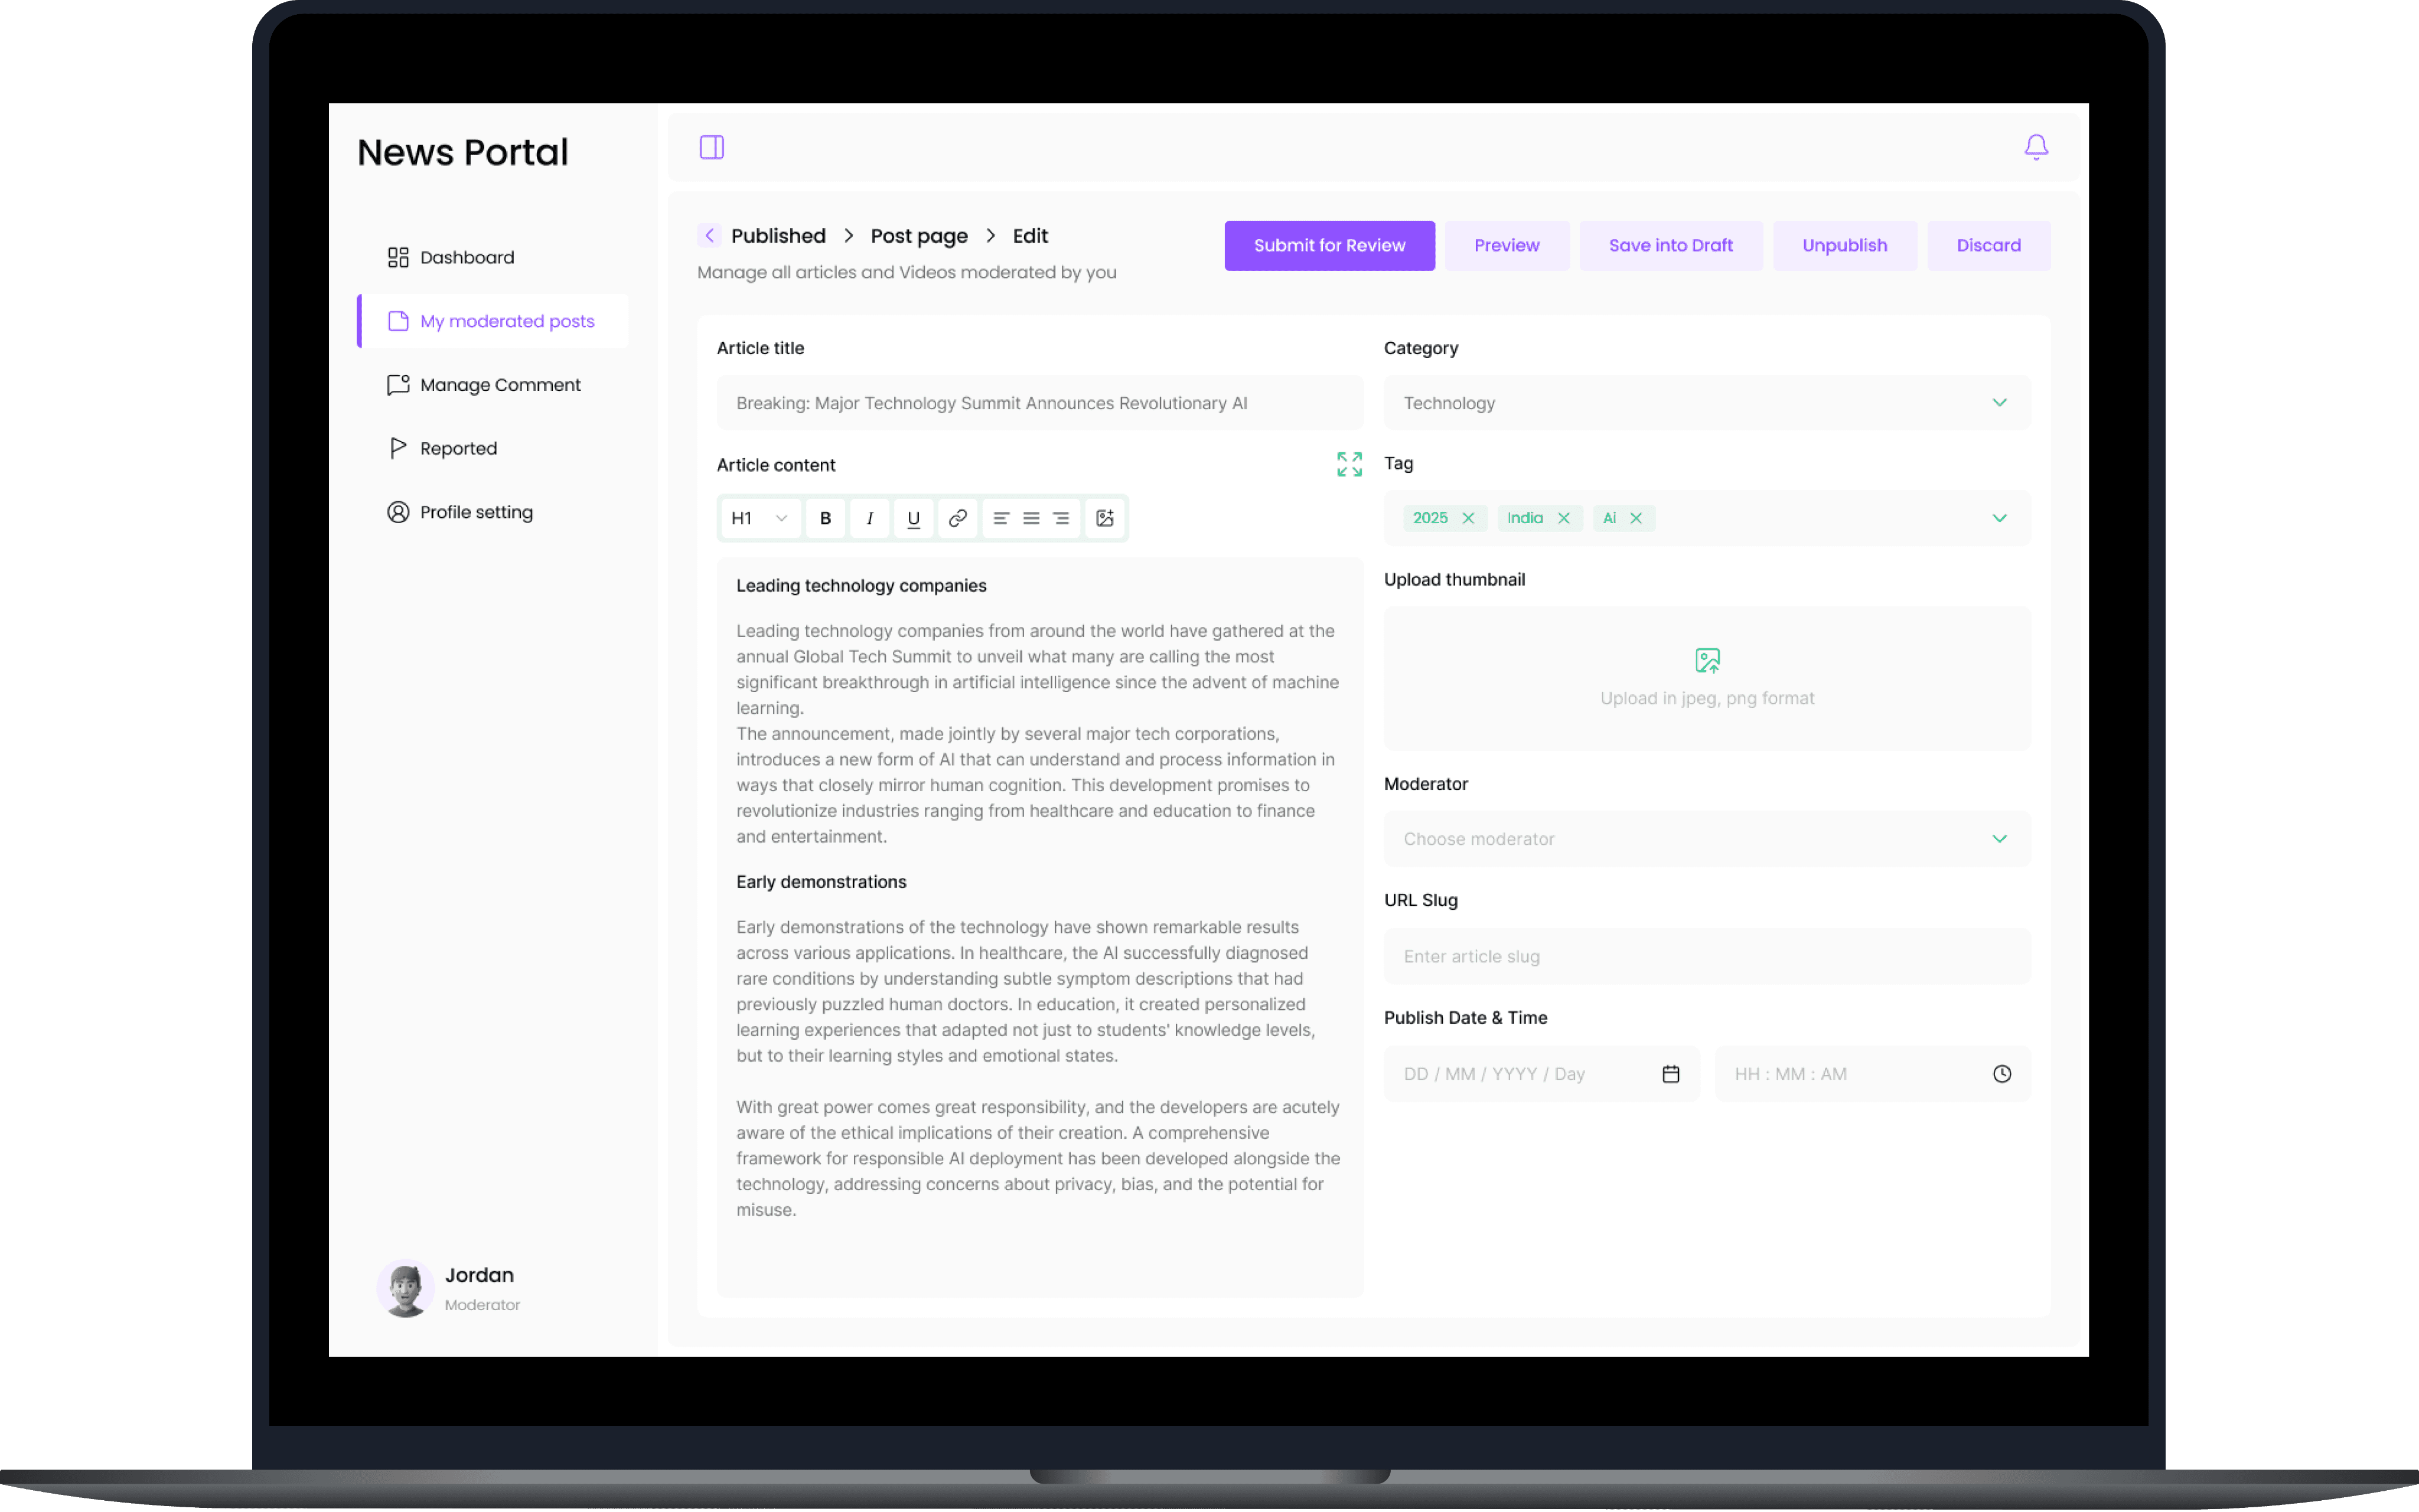Click the URL slug input field
Viewport: 2419px width, 1512px height.
point(1706,956)
